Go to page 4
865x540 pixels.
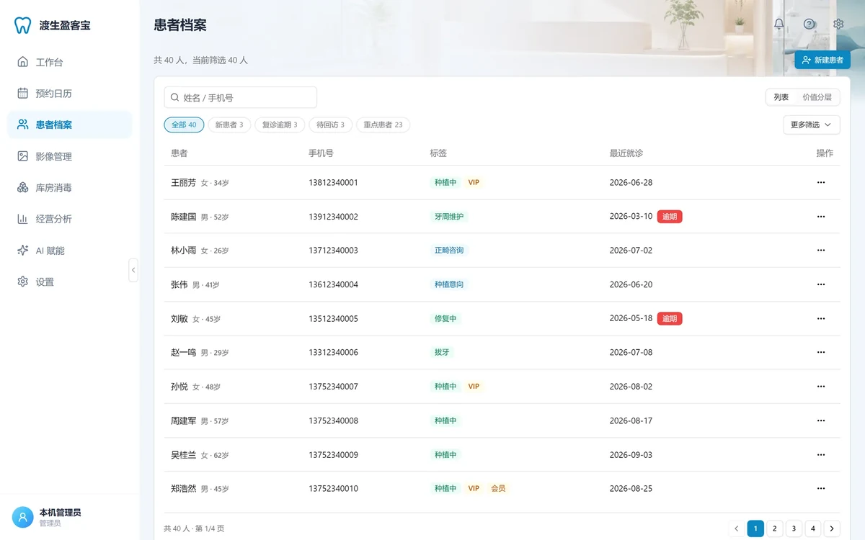[x=813, y=528]
